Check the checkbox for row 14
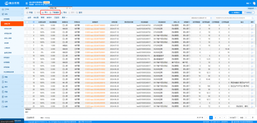The image size is (257, 123). [x=27, y=69]
